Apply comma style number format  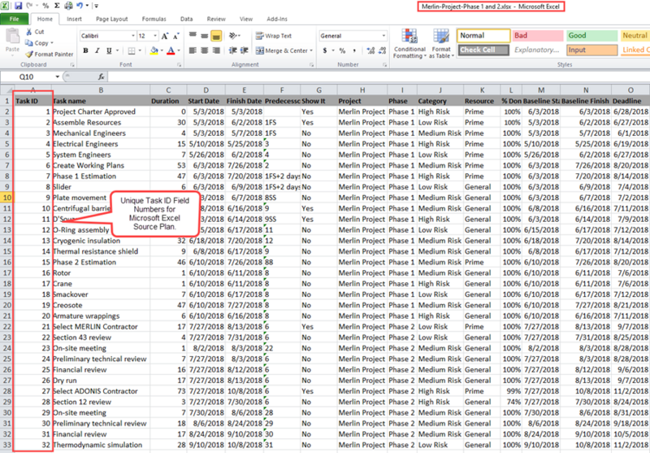click(x=354, y=50)
